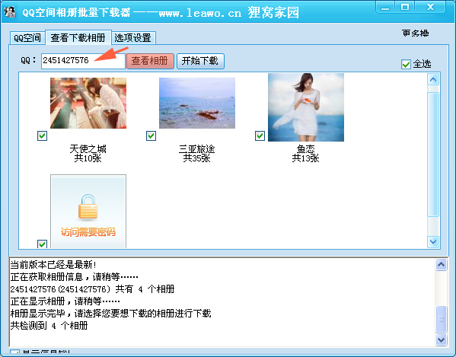
Task: Click log line 2451427576 共有 4 个相册
Action: coord(92,289)
